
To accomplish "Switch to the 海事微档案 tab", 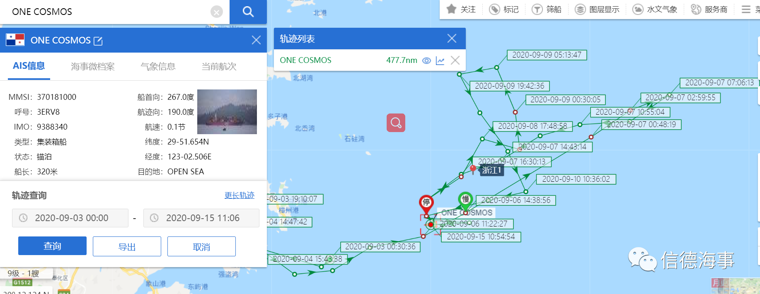I will 93,66.
